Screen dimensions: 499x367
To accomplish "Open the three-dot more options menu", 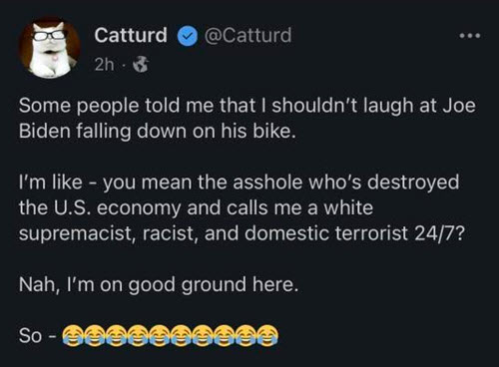I will [x=470, y=35].
